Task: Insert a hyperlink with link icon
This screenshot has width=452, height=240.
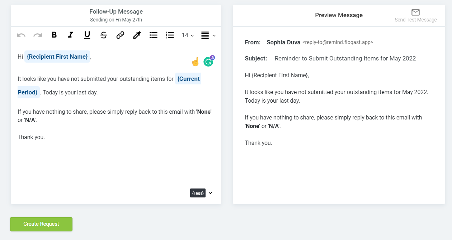Action: 120,35
